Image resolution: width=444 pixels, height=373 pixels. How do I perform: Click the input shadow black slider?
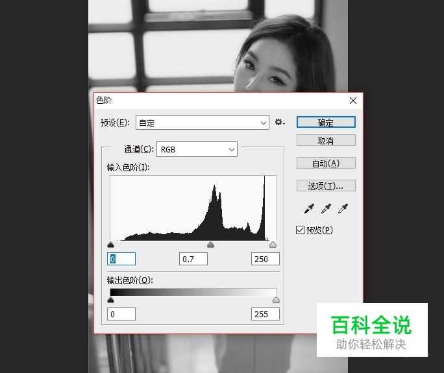[111, 245]
